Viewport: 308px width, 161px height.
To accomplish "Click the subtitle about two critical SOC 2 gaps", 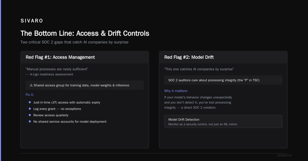I will click(x=74, y=42).
